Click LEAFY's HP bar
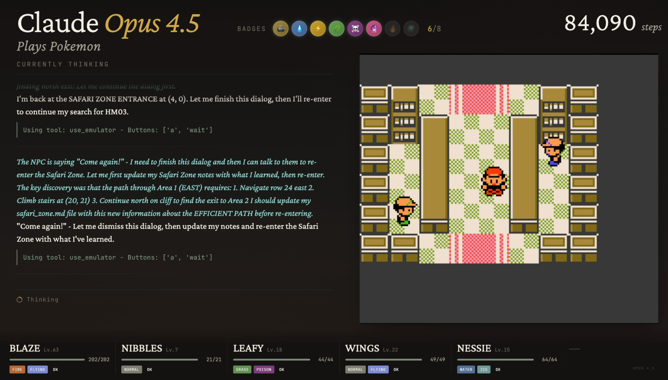 [x=272, y=359]
